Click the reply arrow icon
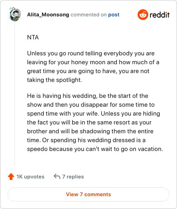 (57, 176)
